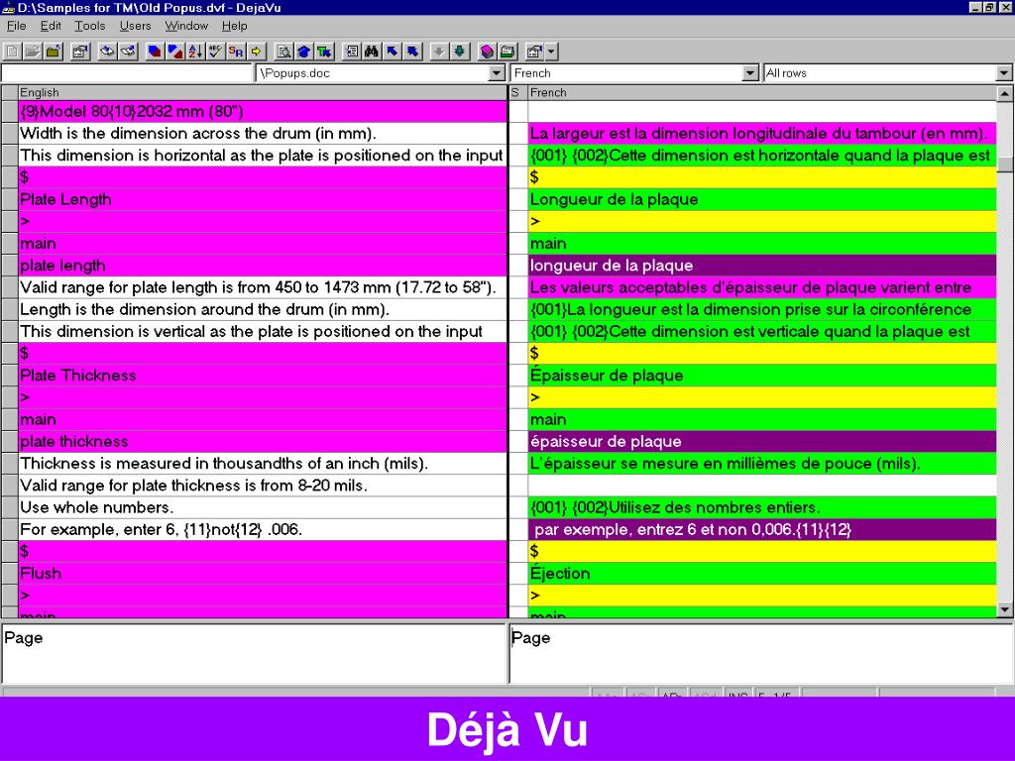The width and height of the screenshot is (1015, 761).
Task: Select "For example, enter 6" row
Action: [262, 529]
